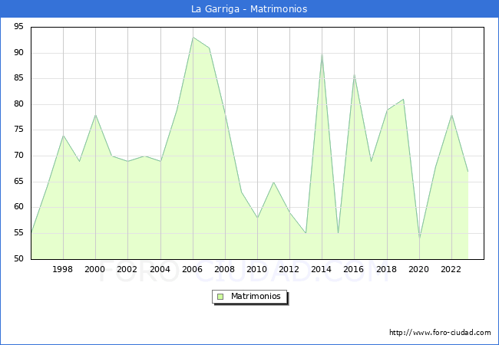Click x-axis year label 2016
The image size is (499, 345).
click(354, 269)
